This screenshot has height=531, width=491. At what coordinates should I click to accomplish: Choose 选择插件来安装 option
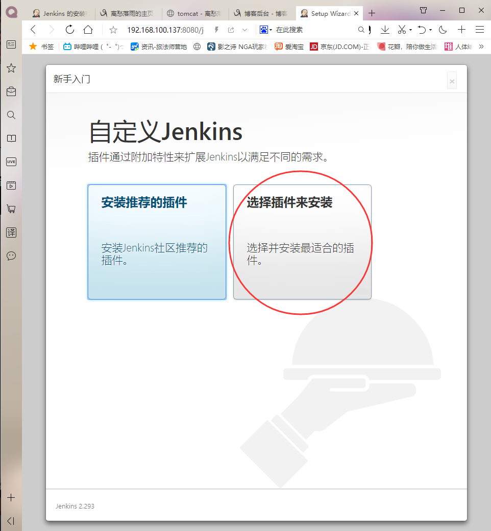pos(302,242)
